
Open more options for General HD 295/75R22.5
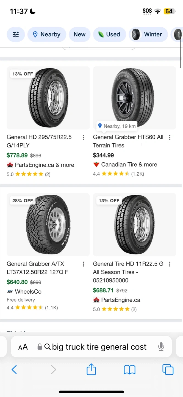(84, 137)
